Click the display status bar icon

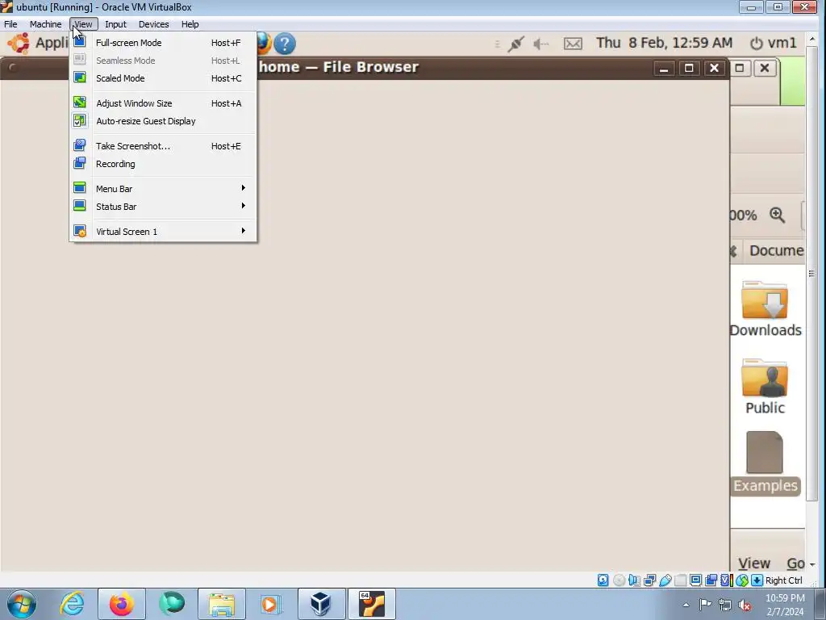coord(696,580)
